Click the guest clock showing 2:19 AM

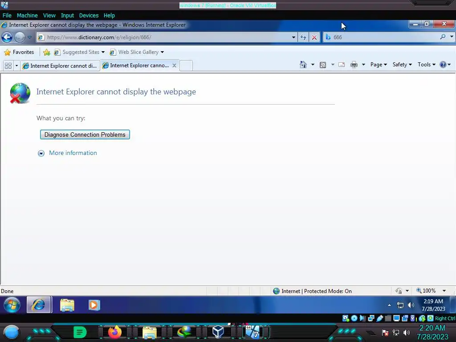click(433, 305)
